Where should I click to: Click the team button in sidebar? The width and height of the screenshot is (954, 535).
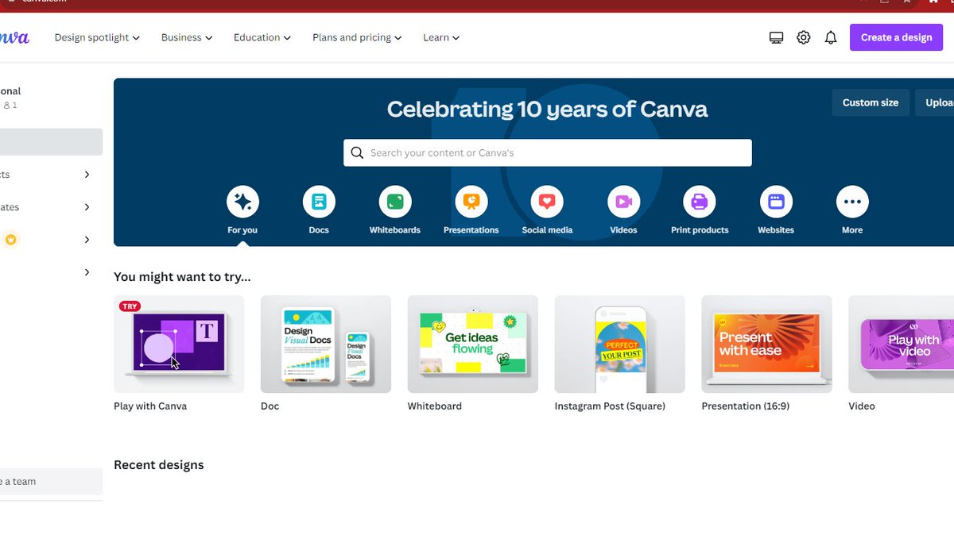[x=51, y=481]
